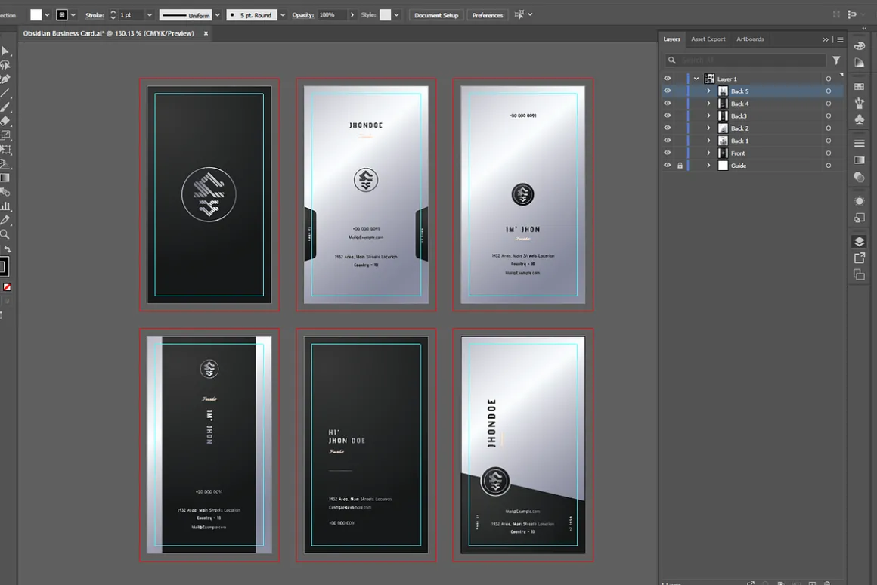Close the Obsidian Business Card.ai tab

(206, 33)
